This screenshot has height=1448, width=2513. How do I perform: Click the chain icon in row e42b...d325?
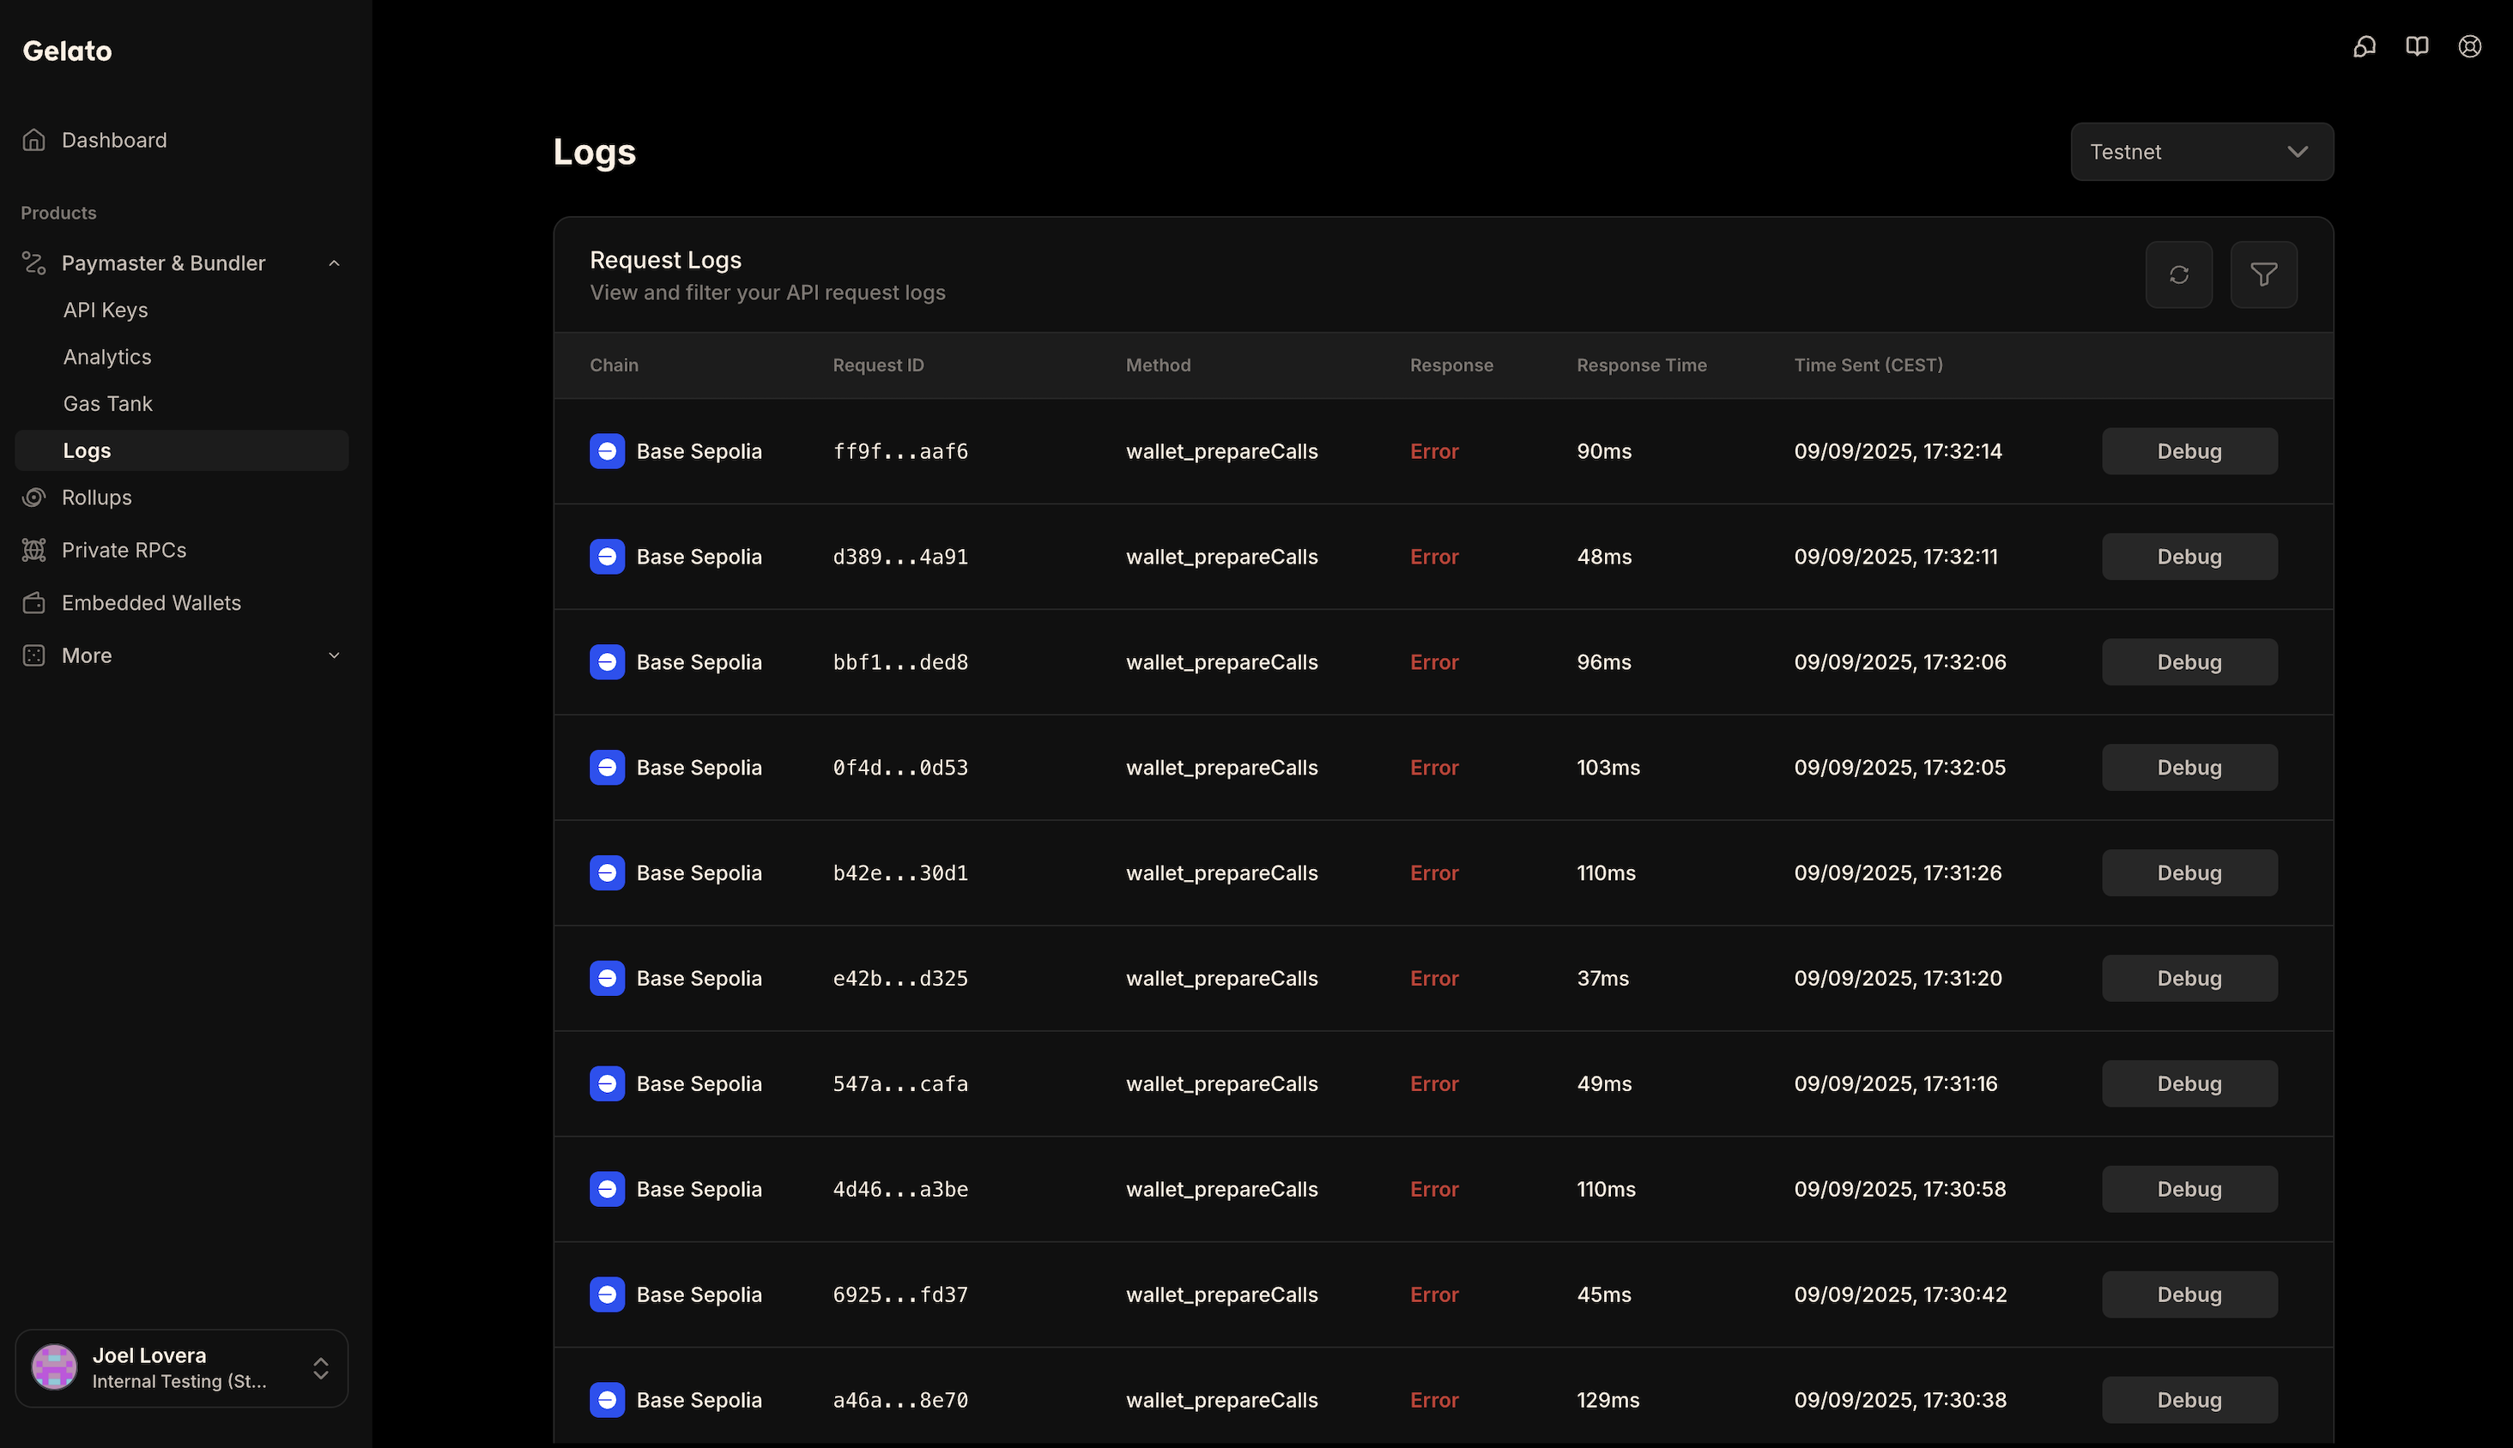pyautogui.click(x=607, y=979)
